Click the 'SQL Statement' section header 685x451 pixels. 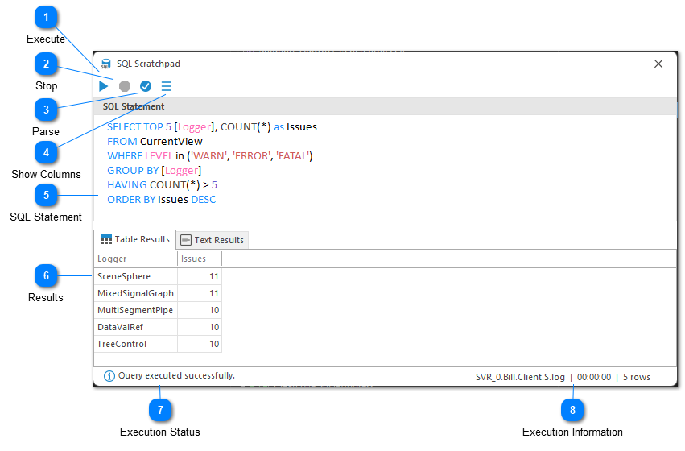coord(134,106)
